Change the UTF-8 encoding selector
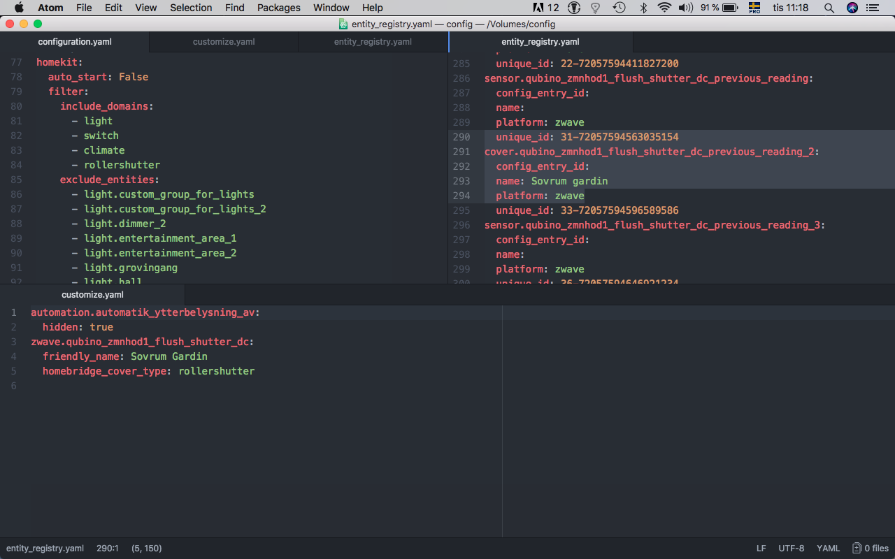895x559 pixels. coord(791,549)
